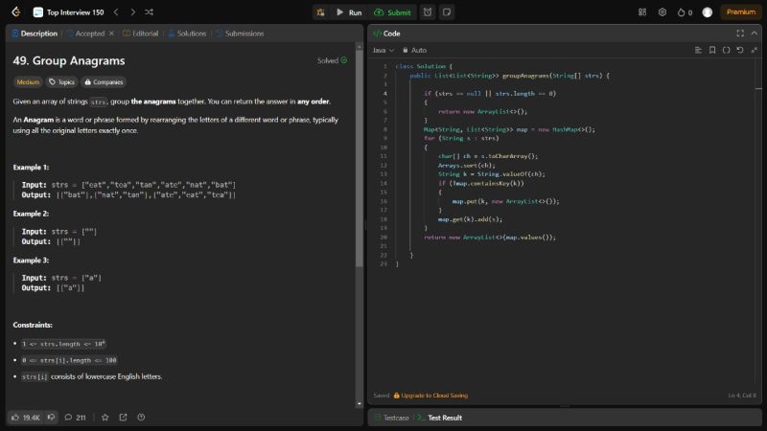Submit the solution
The image size is (767, 431).
click(392, 12)
